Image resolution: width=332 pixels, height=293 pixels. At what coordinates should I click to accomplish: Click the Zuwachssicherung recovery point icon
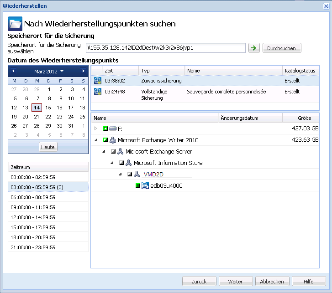point(97,81)
